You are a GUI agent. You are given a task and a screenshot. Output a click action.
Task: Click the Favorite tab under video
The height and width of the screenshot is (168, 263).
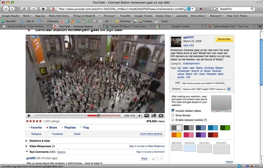(x=35, y=128)
